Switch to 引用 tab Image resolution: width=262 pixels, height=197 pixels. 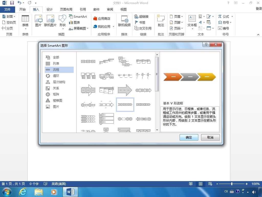pyautogui.click(x=83, y=9)
